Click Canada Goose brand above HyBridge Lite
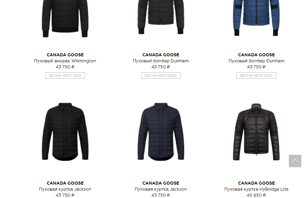This screenshot has height=198, width=304. coord(256,183)
